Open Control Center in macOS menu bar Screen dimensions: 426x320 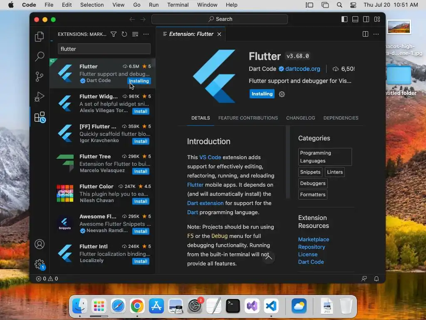tap(353, 5)
